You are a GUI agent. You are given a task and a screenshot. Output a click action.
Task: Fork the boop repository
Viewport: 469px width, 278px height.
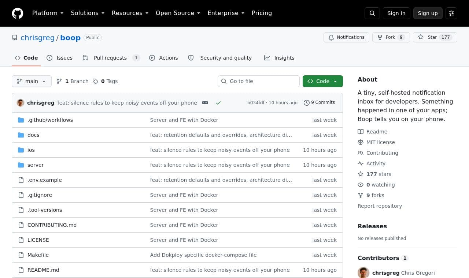point(391,37)
